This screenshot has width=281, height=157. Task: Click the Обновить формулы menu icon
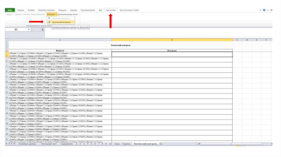pyautogui.click(x=49, y=18)
